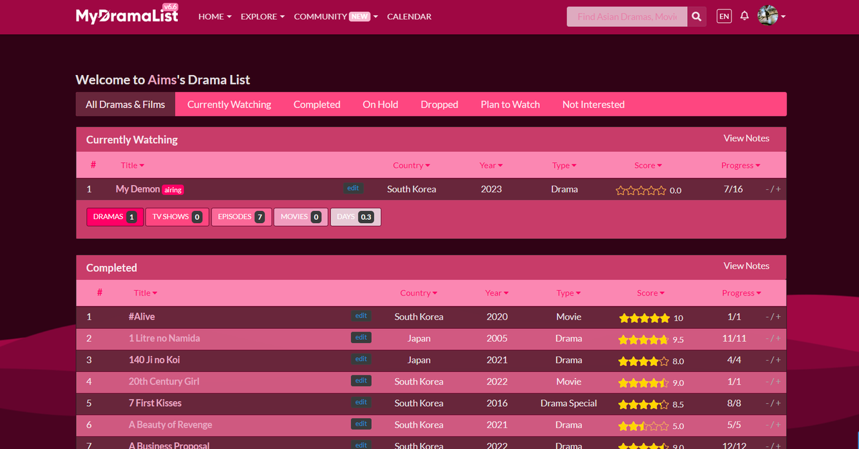859x449 pixels.
Task: Click edit for 1 Litre no Namida
Action: (361, 337)
